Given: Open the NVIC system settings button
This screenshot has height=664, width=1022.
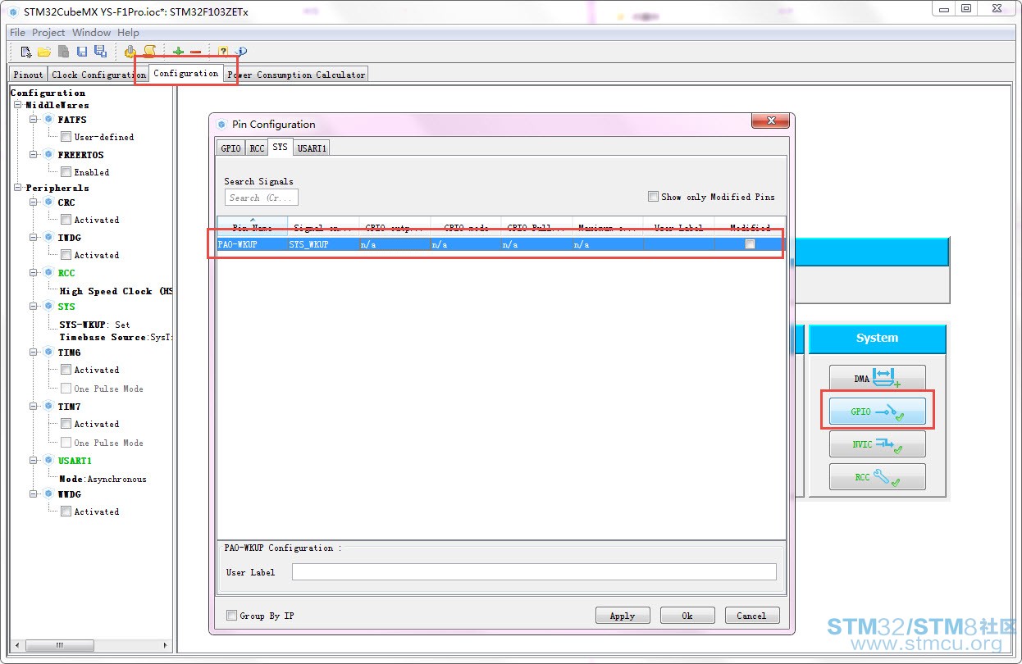Looking at the screenshot, I should pos(877,444).
